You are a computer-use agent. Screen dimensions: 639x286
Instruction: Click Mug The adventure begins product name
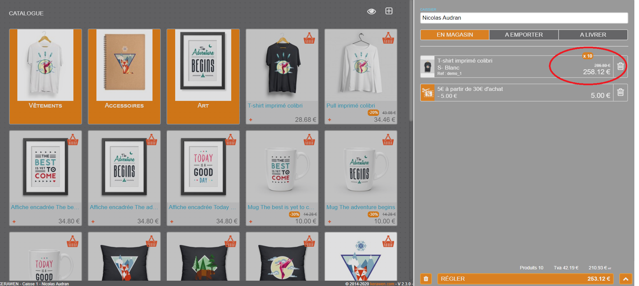(361, 207)
